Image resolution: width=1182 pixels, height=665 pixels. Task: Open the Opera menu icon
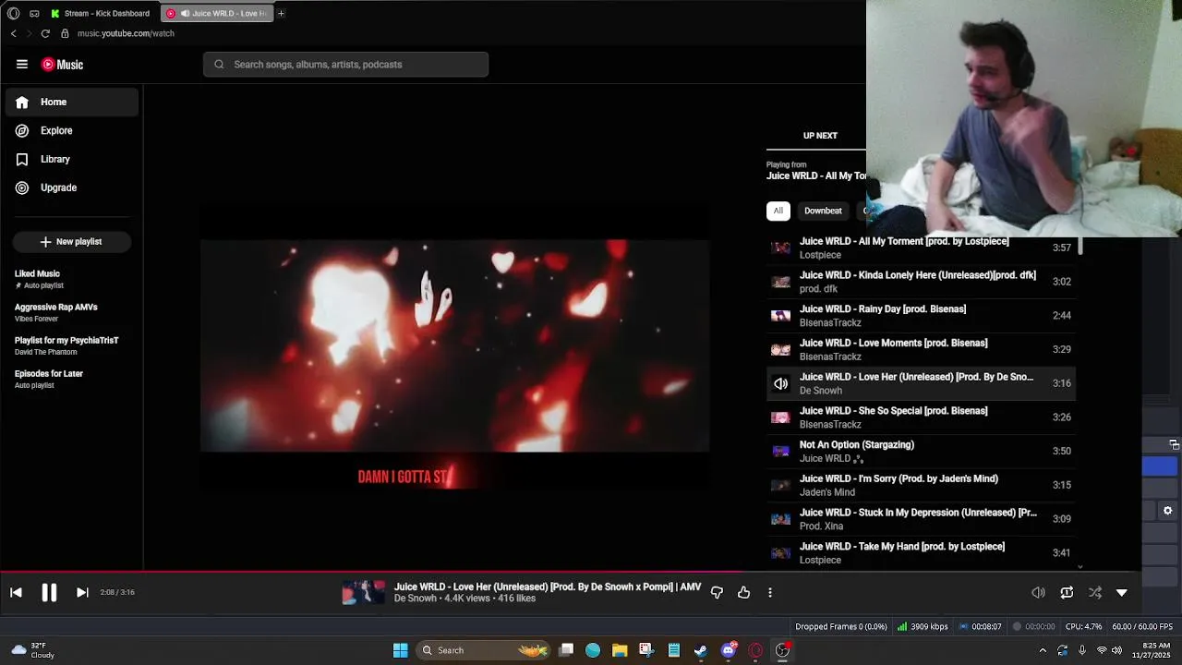tap(13, 13)
